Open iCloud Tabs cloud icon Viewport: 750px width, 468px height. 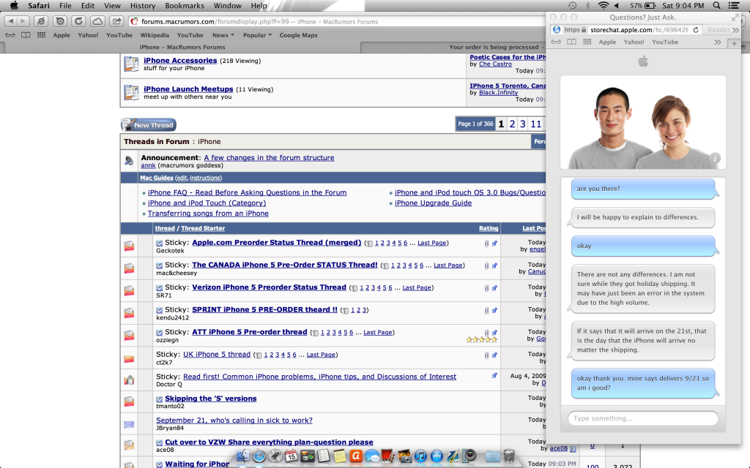pos(97,21)
